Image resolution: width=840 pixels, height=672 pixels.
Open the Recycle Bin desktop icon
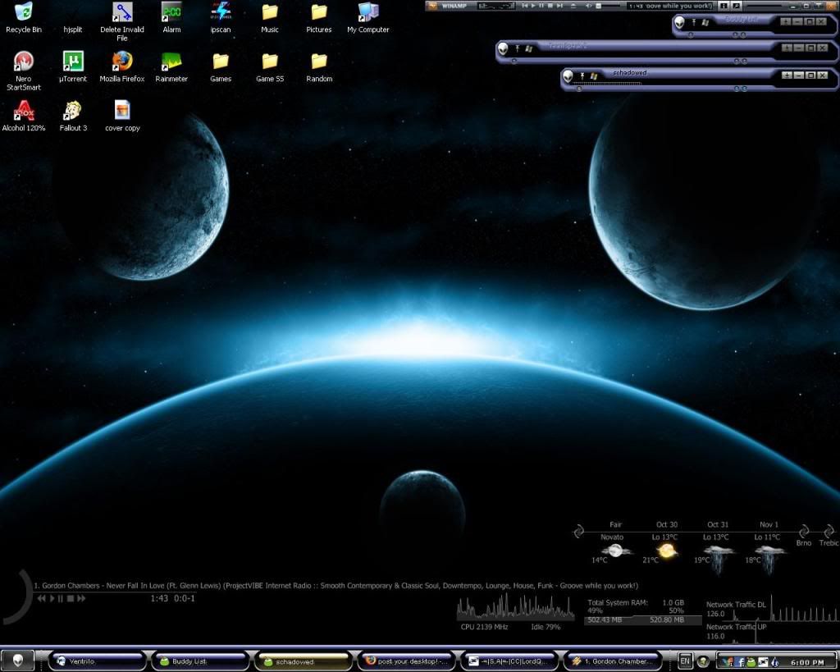(x=23, y=17)
